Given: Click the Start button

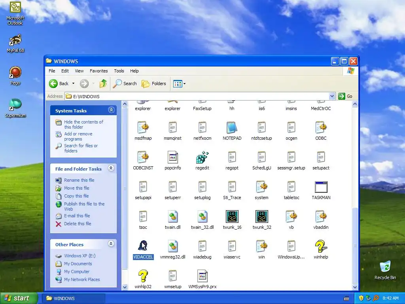Looking at the screenshot, I should coord(18,298).
